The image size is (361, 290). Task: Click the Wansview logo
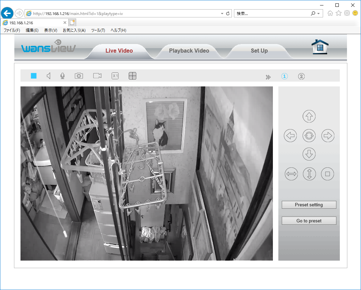(x=48, y=46)
